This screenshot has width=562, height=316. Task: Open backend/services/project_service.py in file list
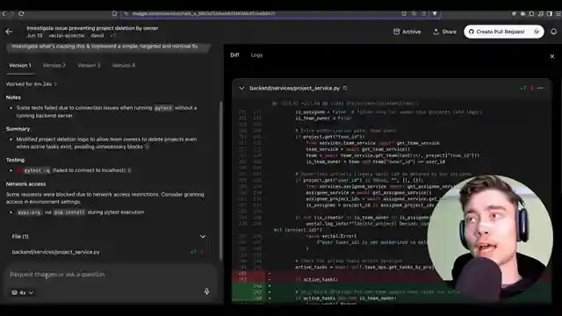pyautogui.click(x=56, y=252)
